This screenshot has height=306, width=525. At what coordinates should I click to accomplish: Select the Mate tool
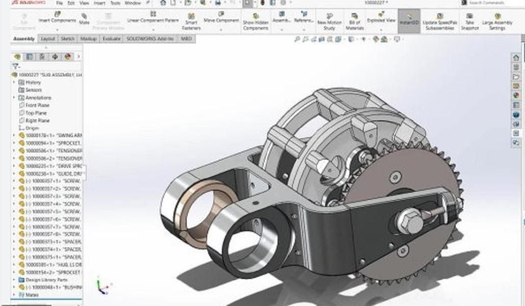[x=84, y=20]
